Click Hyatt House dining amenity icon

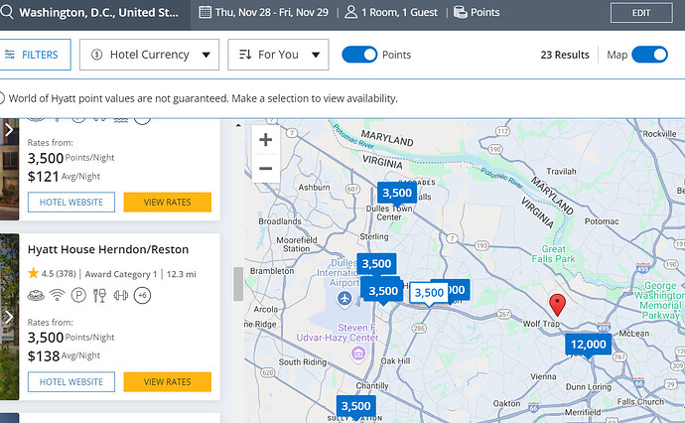coord(99,295)
